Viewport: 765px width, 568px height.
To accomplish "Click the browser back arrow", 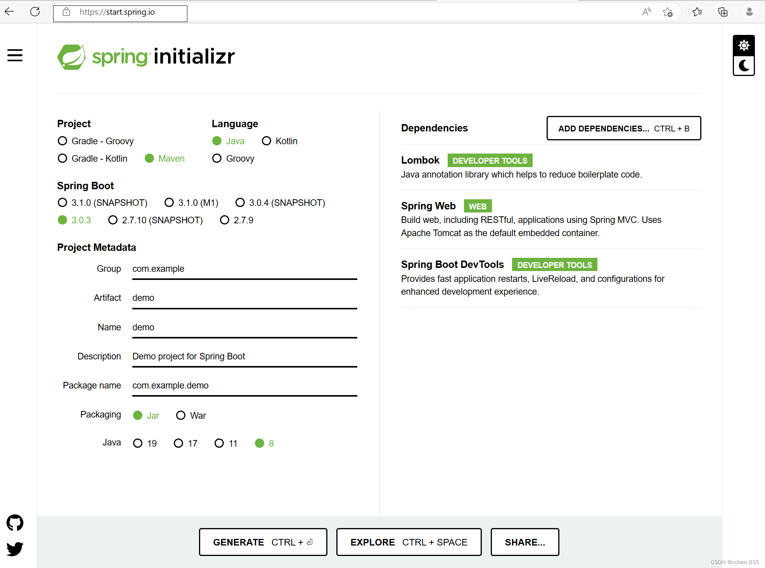I will pos(9,12).
